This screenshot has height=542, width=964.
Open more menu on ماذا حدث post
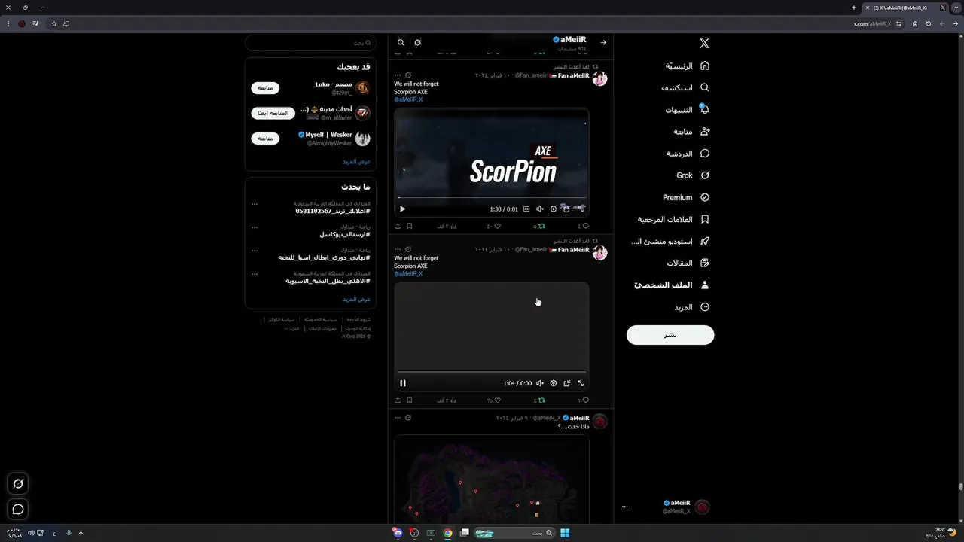click(398, 418)
